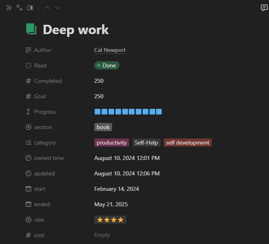269x244 pixels.
Task: Click the self development category tag
Action: click(187, 143)
